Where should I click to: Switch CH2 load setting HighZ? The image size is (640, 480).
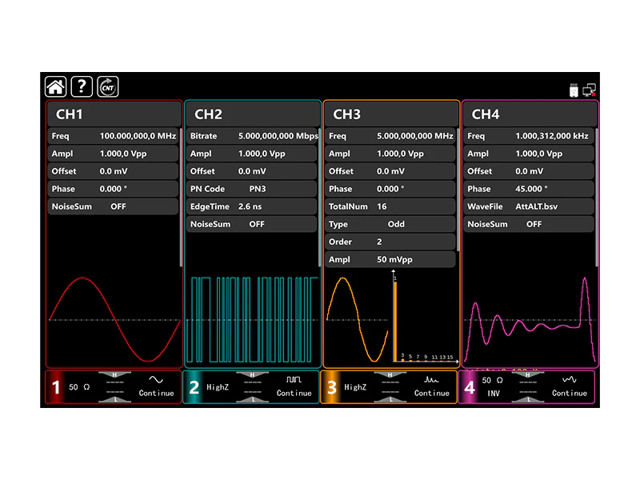(x=218, y=387)
